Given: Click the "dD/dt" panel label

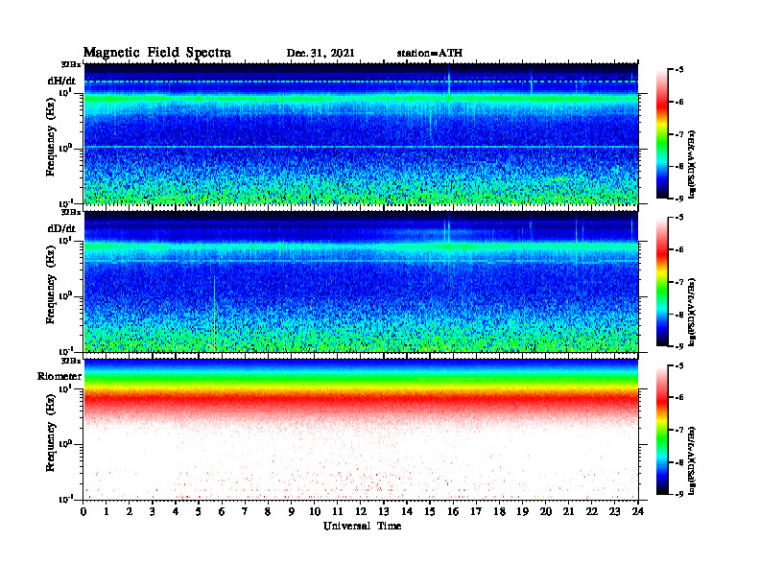Looking at the screenshot, I should coord(61,228).
